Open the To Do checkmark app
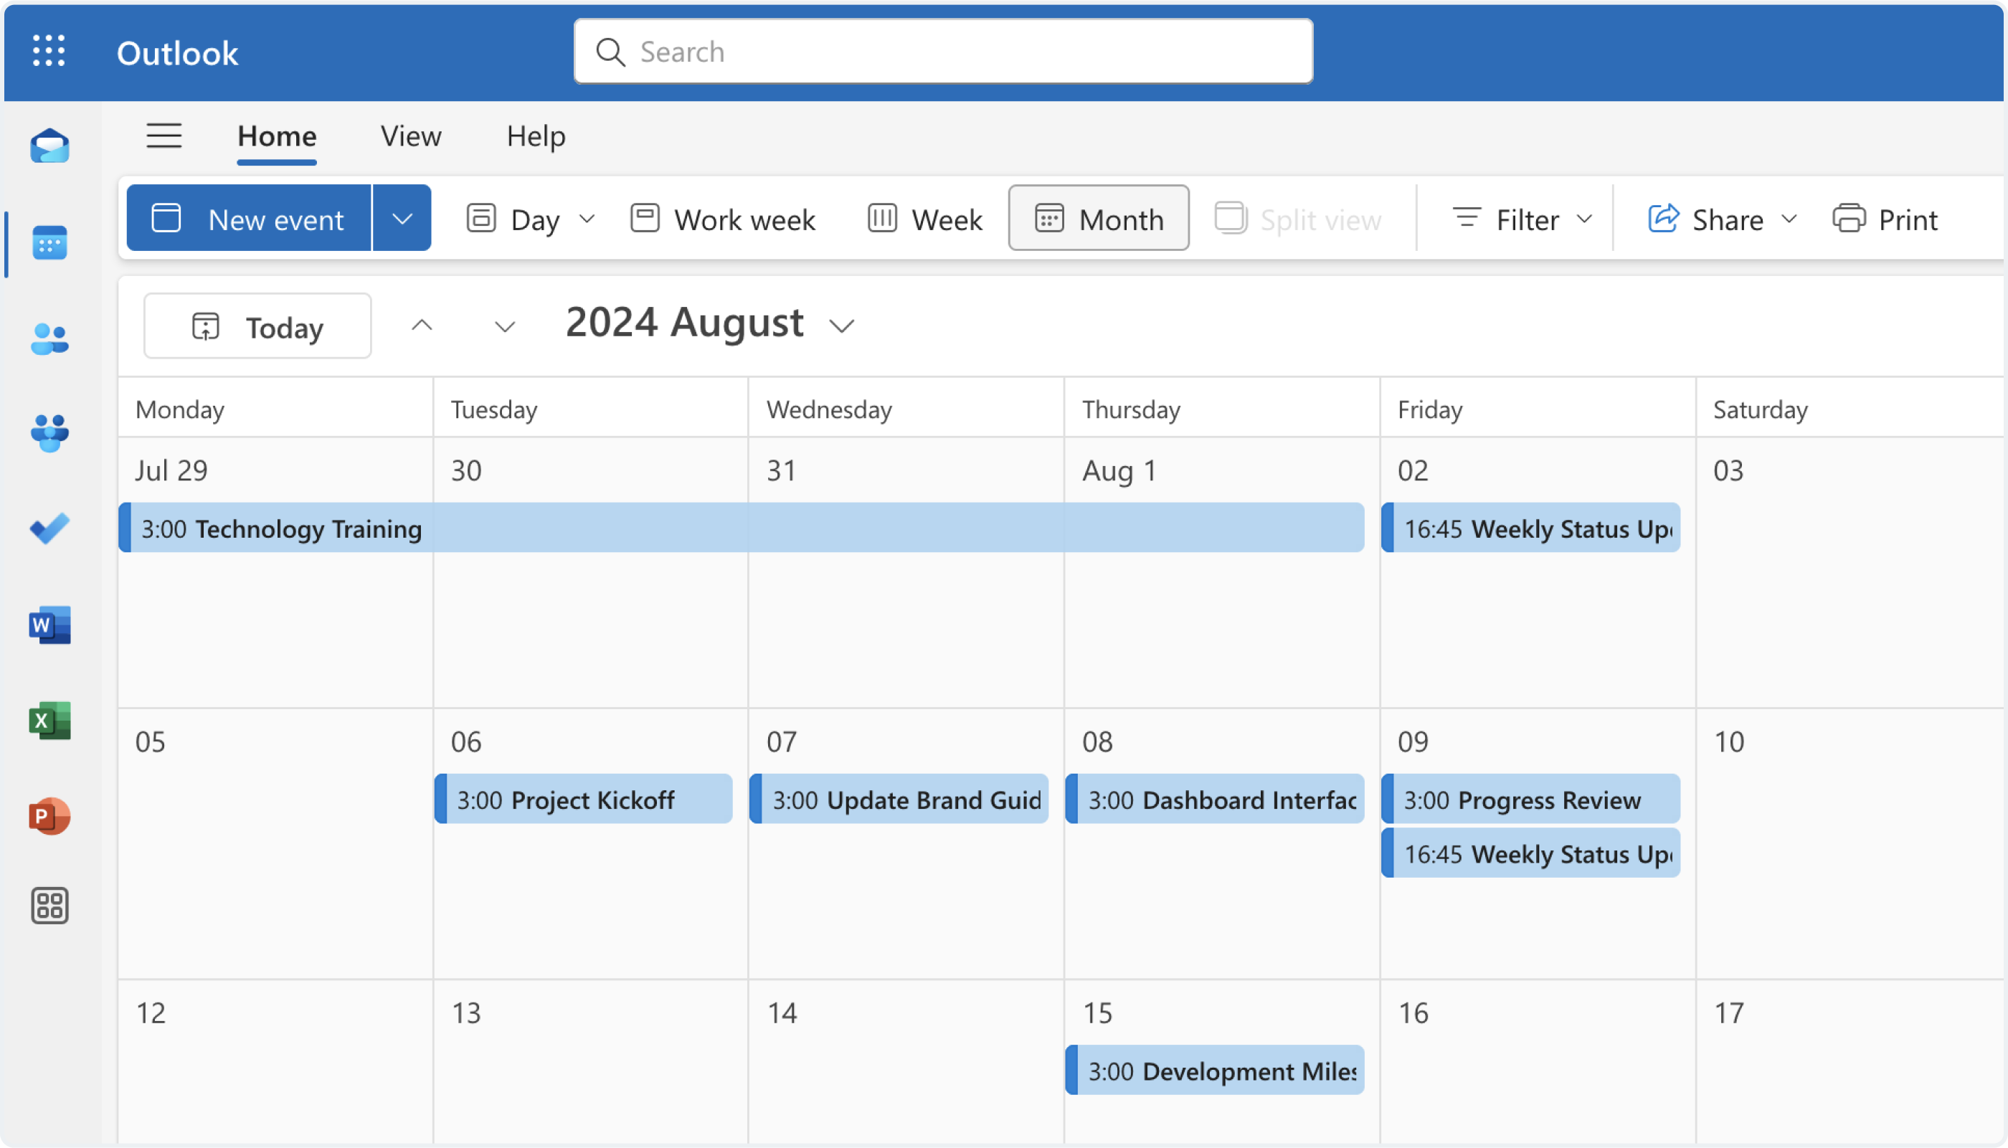This screenshot has width=2008, height=1148. coord(49,528)
